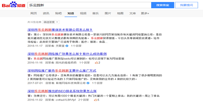Click answerer name 阳光的妞妞妈妈
The height and width of the screenshot is (104, 203).
pos(66,63)
